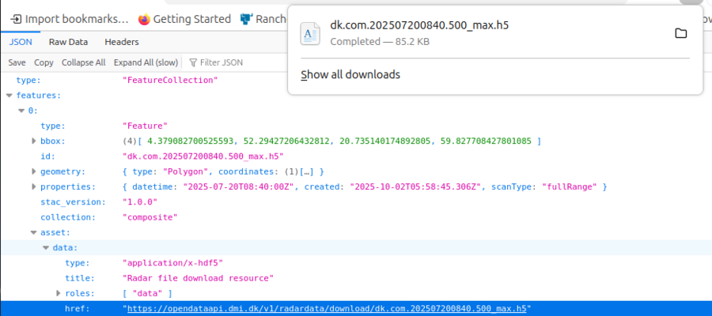
Task: Open containing folder for downloaded file
Action: pyautogui.click(x=680, y=33)
